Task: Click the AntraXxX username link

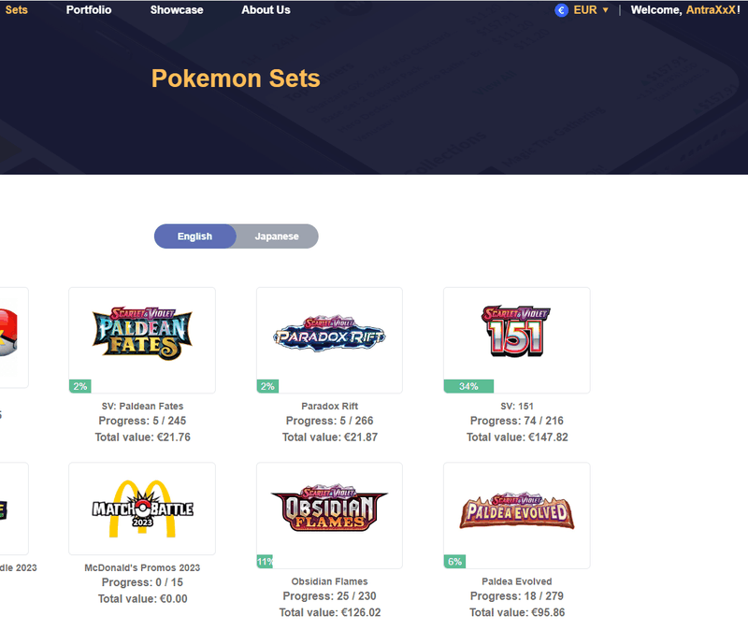Action: (712, 10)
